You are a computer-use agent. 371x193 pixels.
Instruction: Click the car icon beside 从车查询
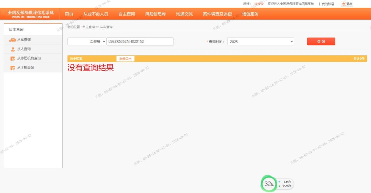[x=13, y=40]
